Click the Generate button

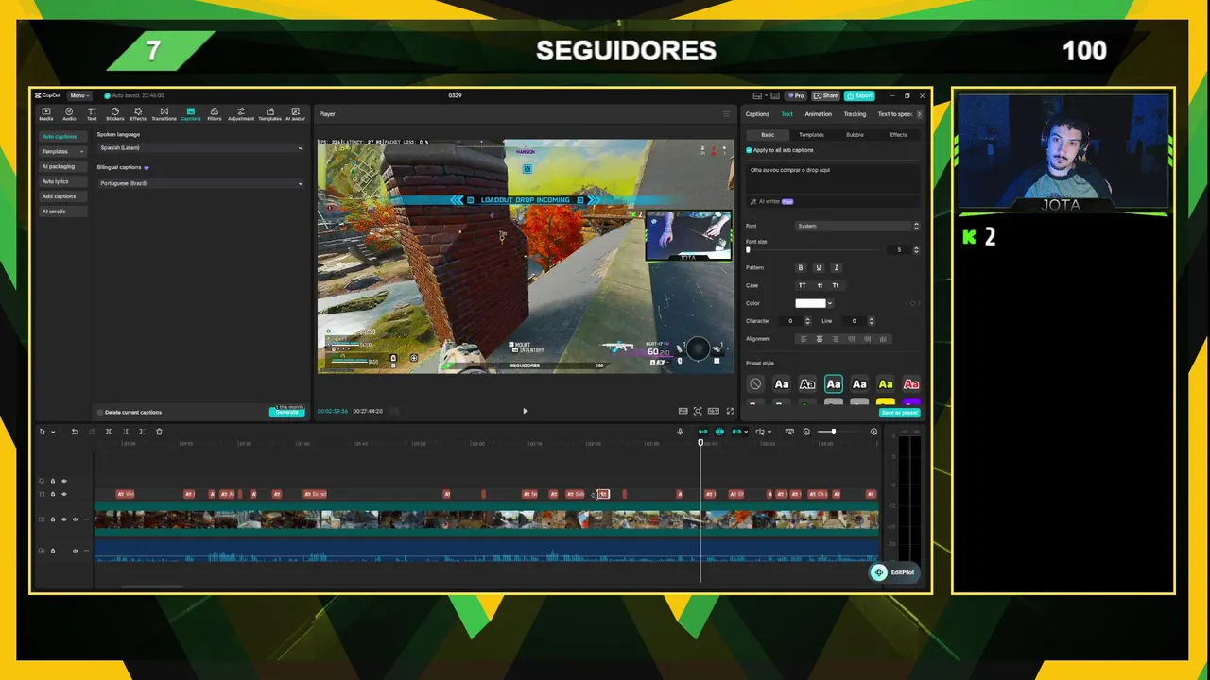[287, 412]
